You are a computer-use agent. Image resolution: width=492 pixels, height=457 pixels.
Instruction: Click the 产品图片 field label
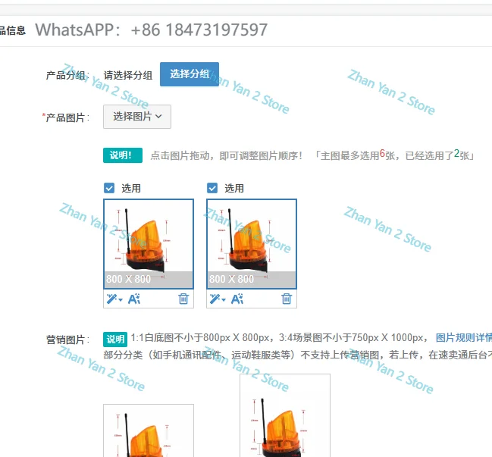point(66,117)
